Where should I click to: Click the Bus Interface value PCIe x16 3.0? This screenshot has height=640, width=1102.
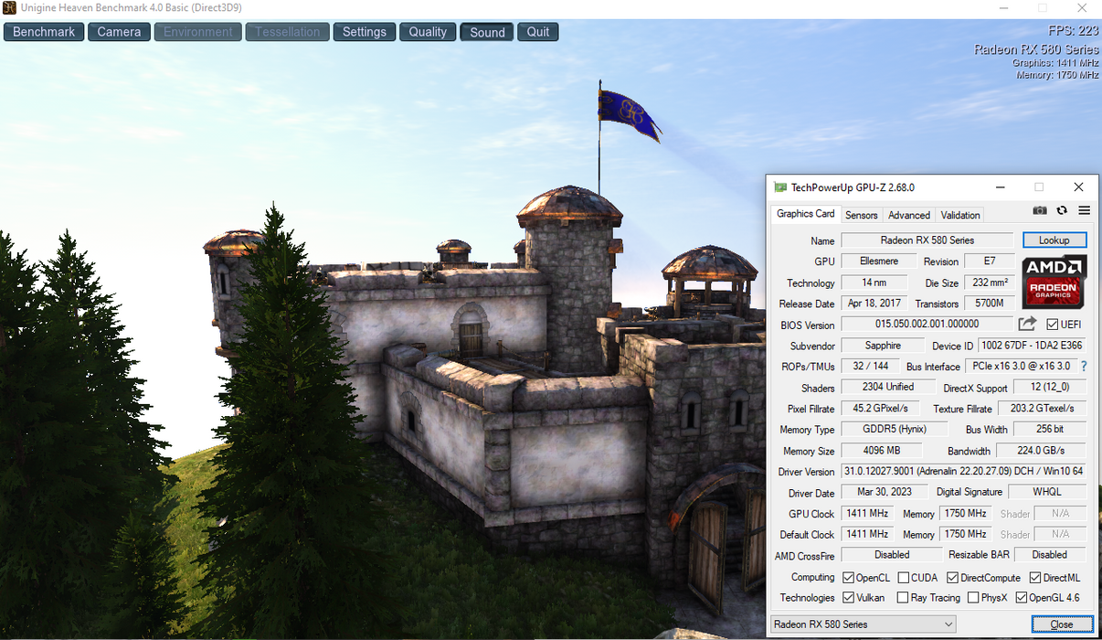pyautogui.click(x=1021, y=366)
